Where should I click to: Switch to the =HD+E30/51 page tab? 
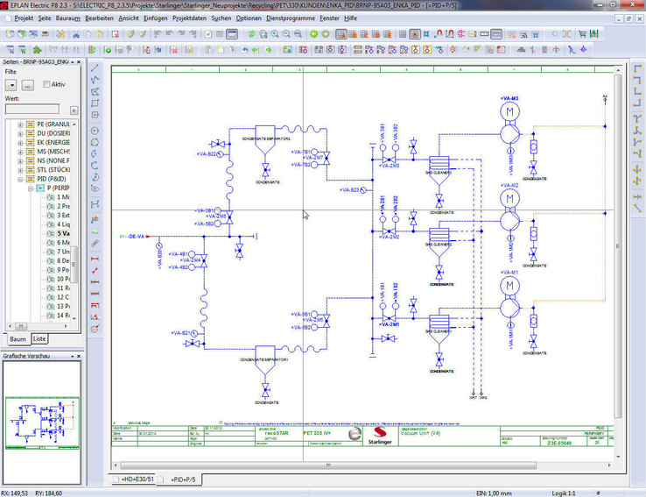137,479
